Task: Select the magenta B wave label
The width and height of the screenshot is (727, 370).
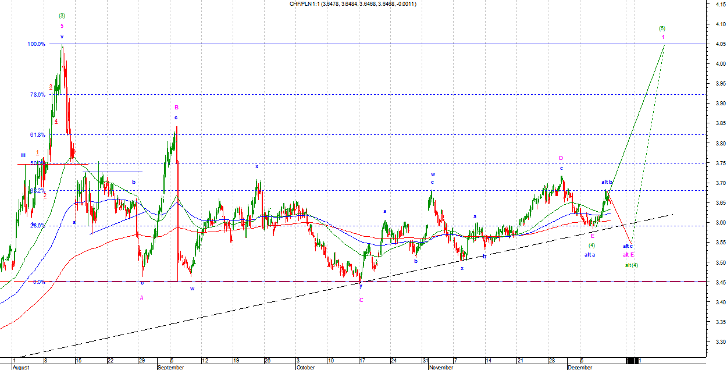Action: (176, 108)
